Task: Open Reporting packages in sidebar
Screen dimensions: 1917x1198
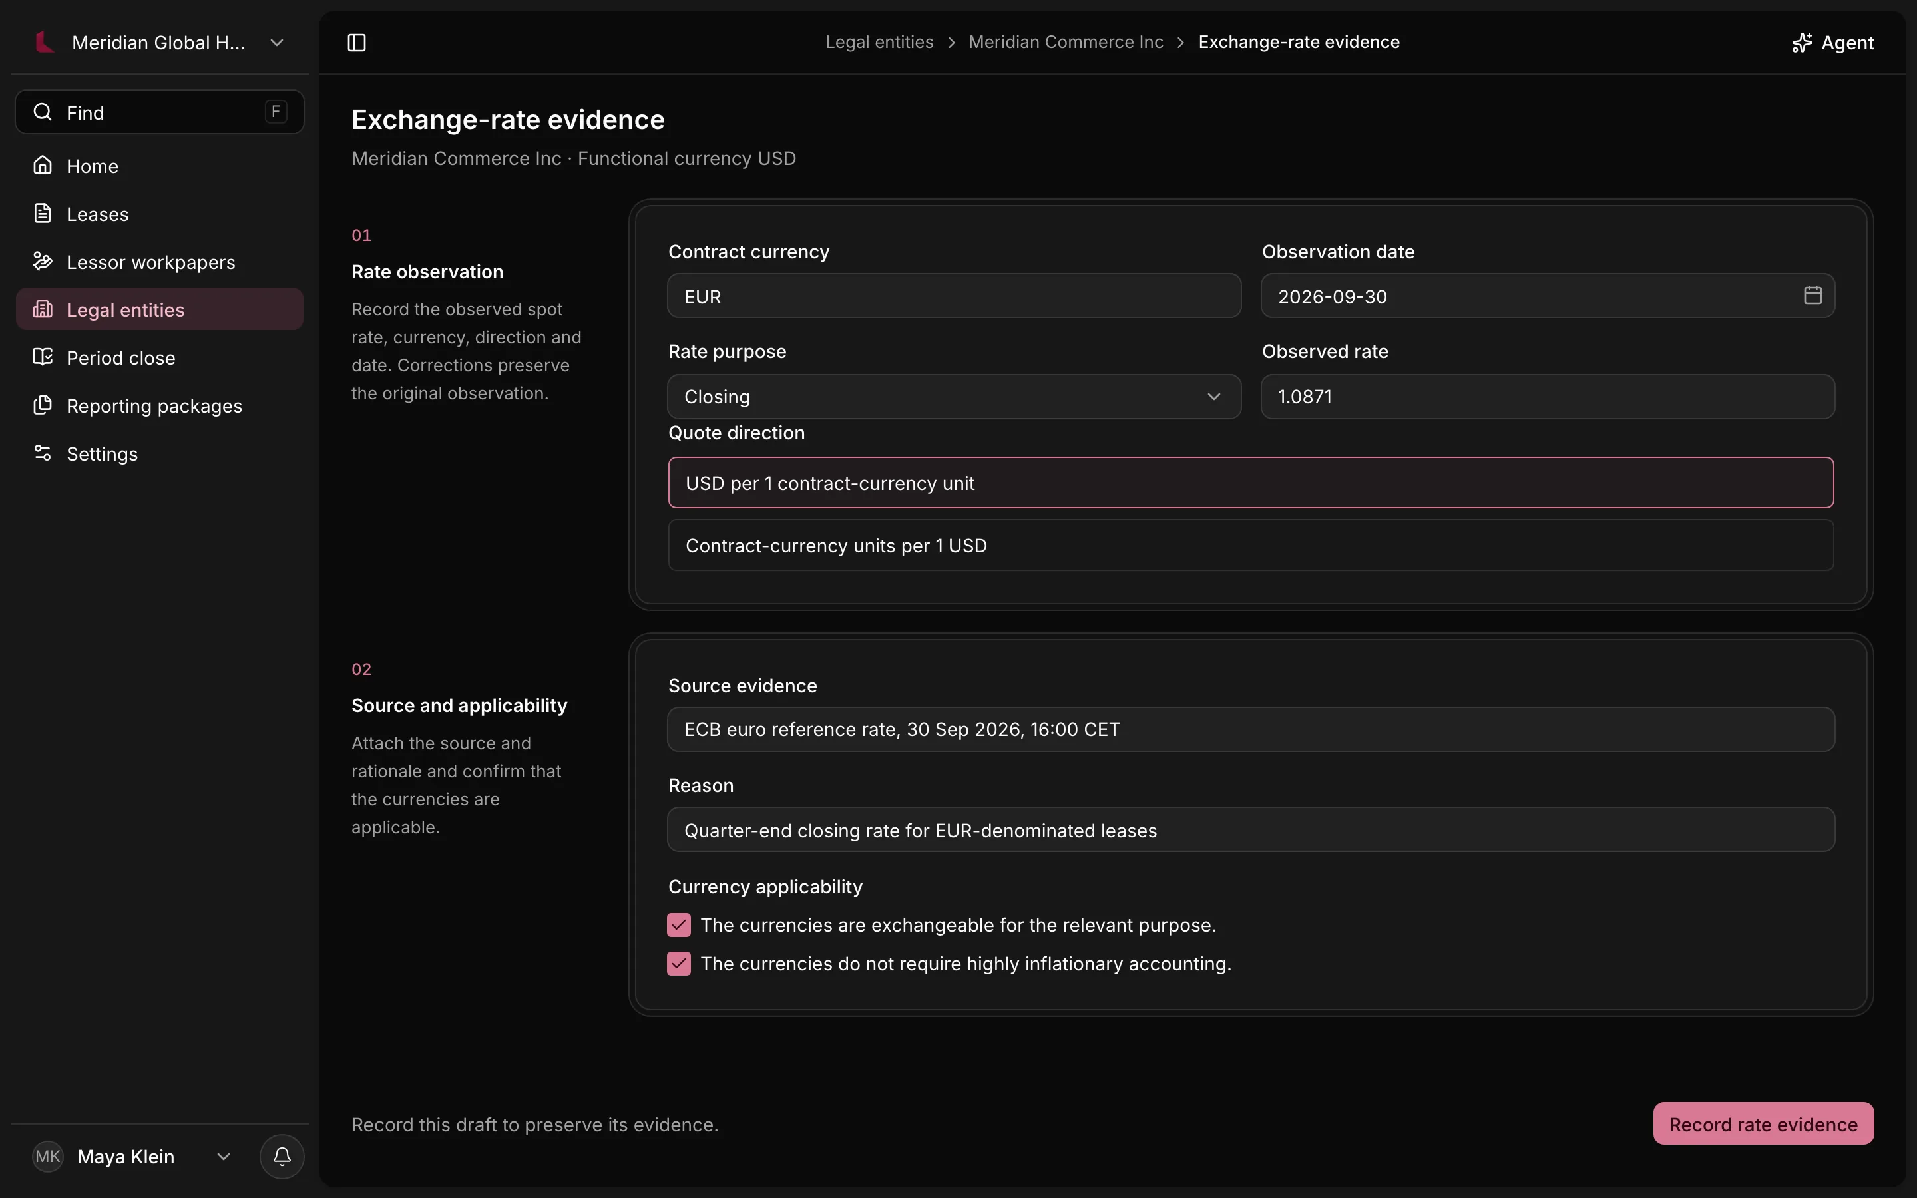Action: click(160, 405)
